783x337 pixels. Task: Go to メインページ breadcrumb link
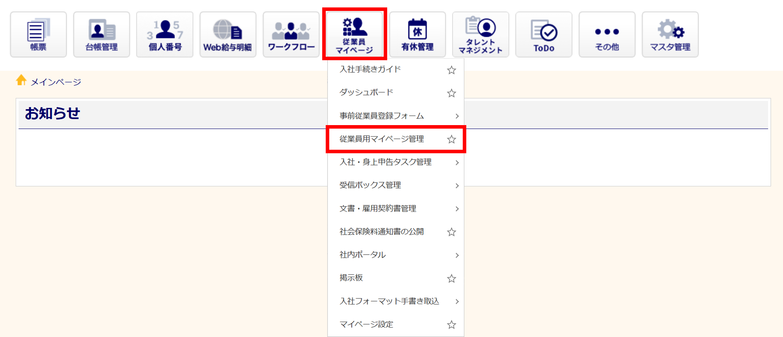pyautogui.click(x=56, y=82)
